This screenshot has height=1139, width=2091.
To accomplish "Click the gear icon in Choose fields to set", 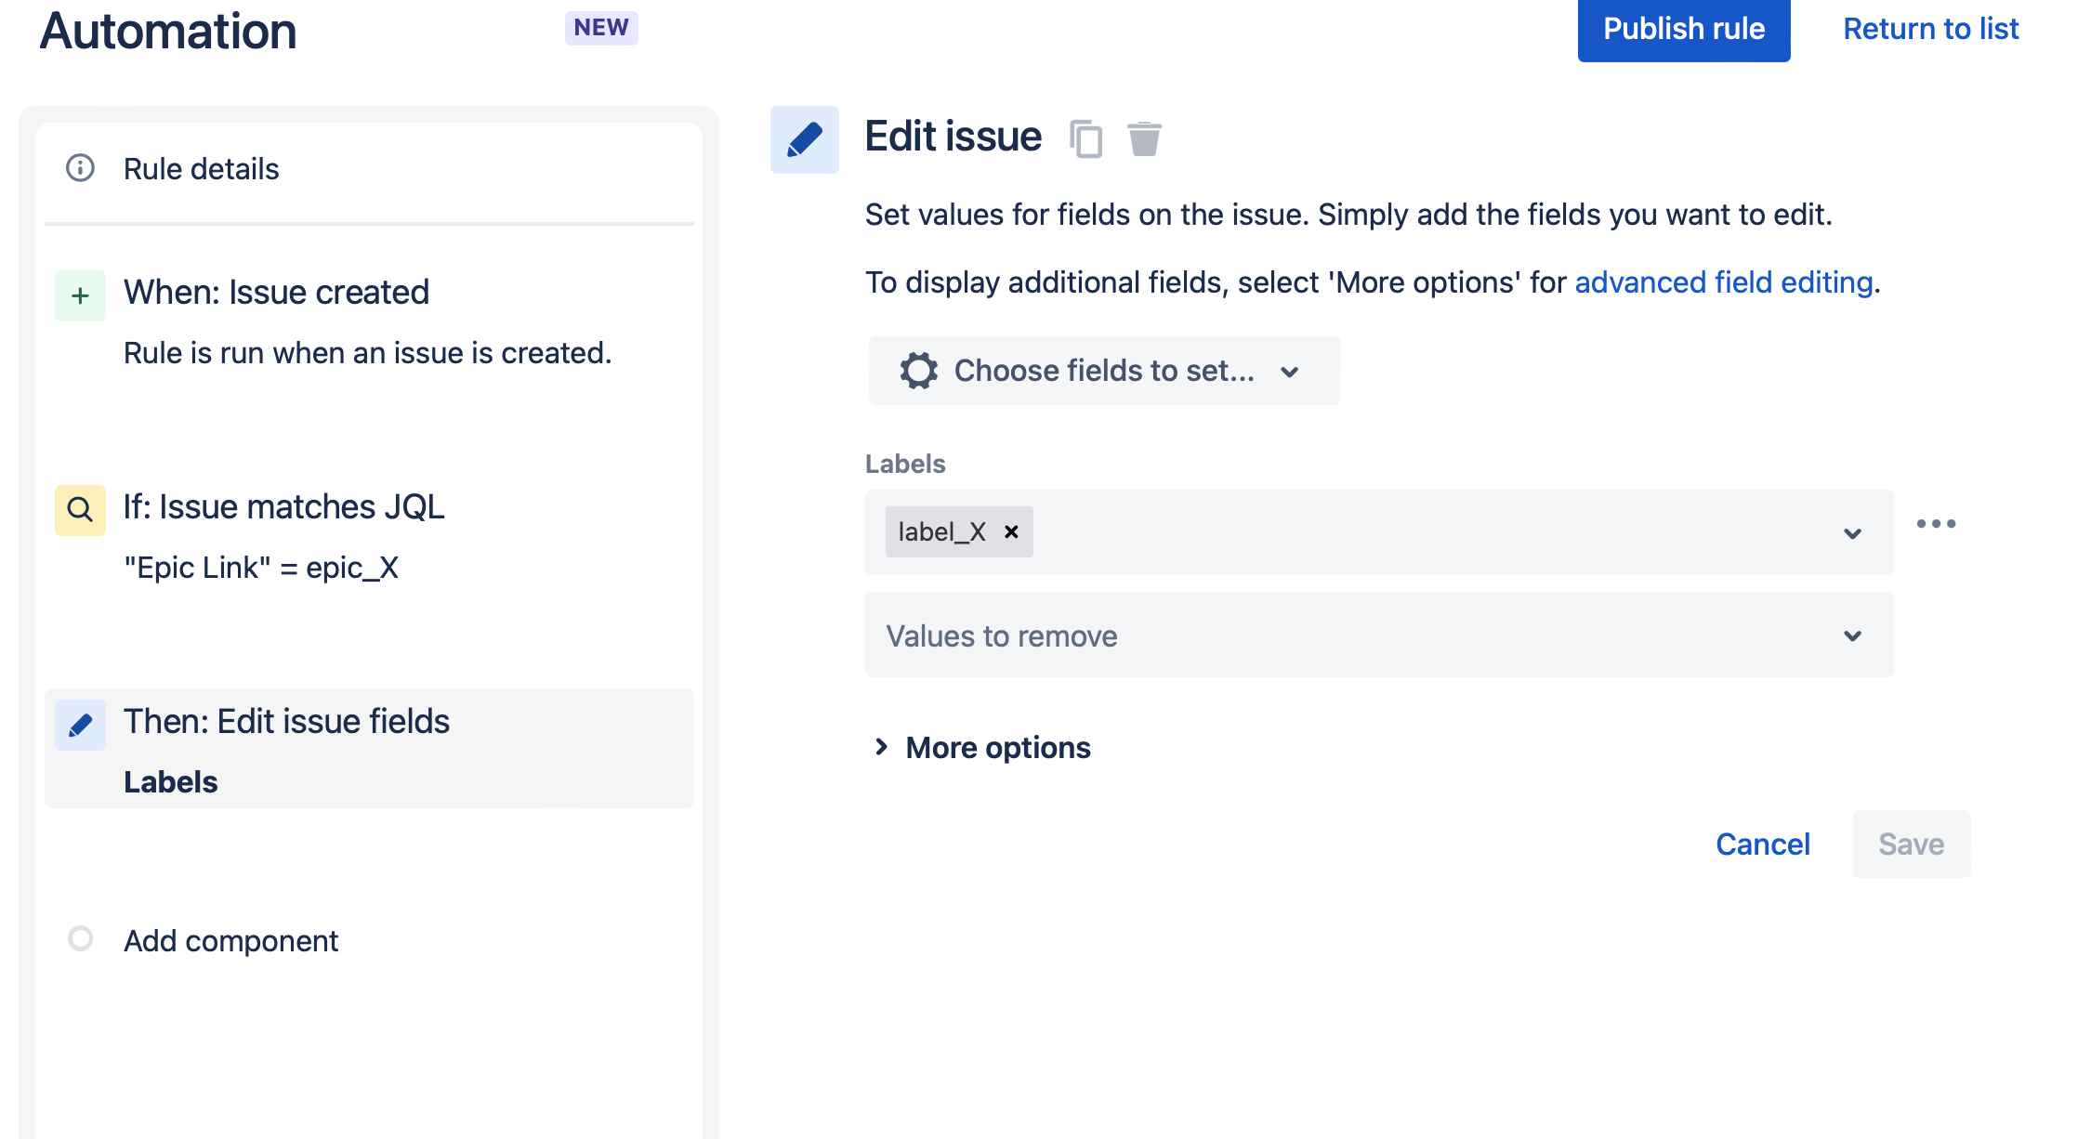I will pos(918,371).
